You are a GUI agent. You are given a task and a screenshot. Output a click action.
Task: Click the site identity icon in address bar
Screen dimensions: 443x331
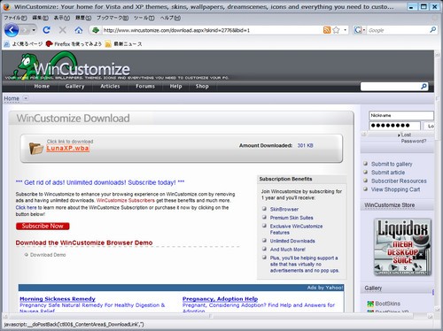pos(96,30)
